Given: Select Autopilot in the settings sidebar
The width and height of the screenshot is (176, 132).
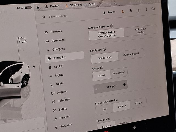Looking at the screenshot, I should 64,57.
